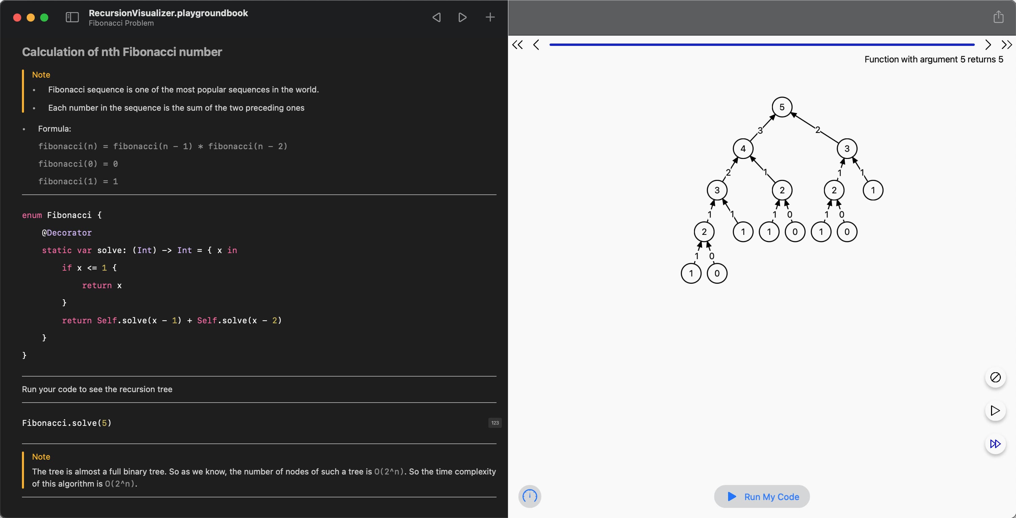Click node 4 in the recursion tree

743,148
